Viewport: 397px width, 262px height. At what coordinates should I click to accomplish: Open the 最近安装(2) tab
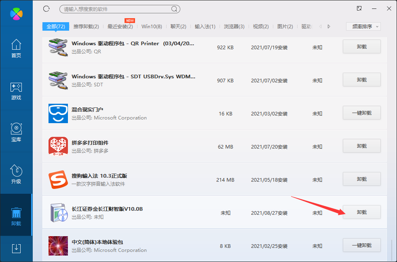pyautogui.click(x=120, y=27)
